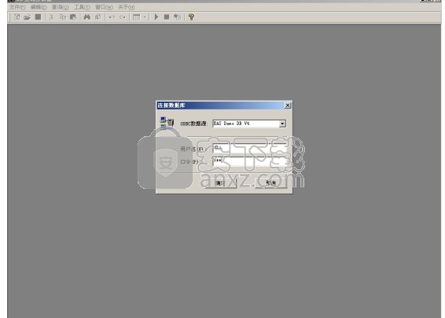445x318 pixels.
Task: Close the 连接数据库 dialog
Action: pyautogui.click(x=288, y=105)
